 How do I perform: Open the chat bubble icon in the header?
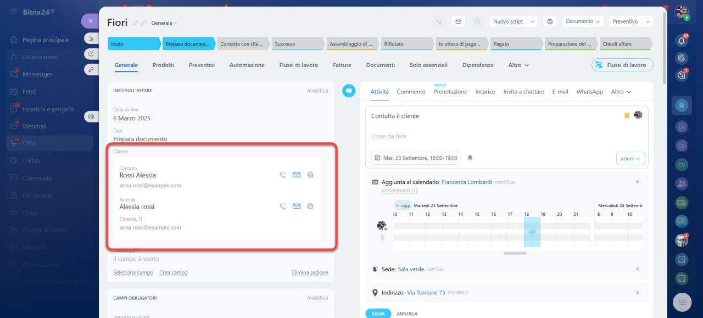477,21
